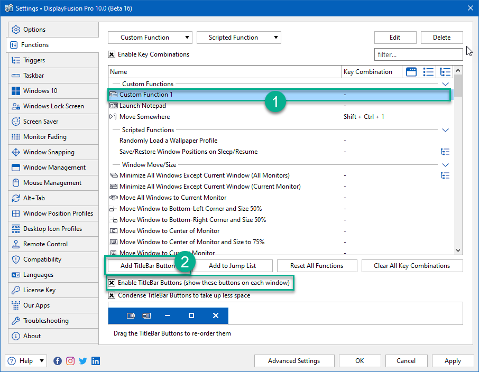
Task: Open the Desktop Icon Profiles tab
Action: pyautogui.click(x=53, y=229)
